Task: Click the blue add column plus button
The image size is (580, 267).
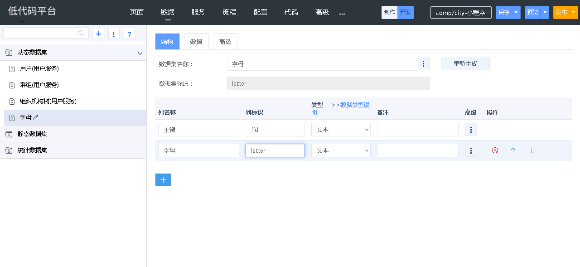Action: (163, 180)
